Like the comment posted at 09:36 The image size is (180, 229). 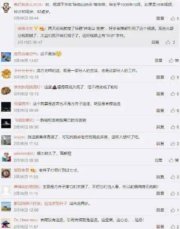(175, 127)
